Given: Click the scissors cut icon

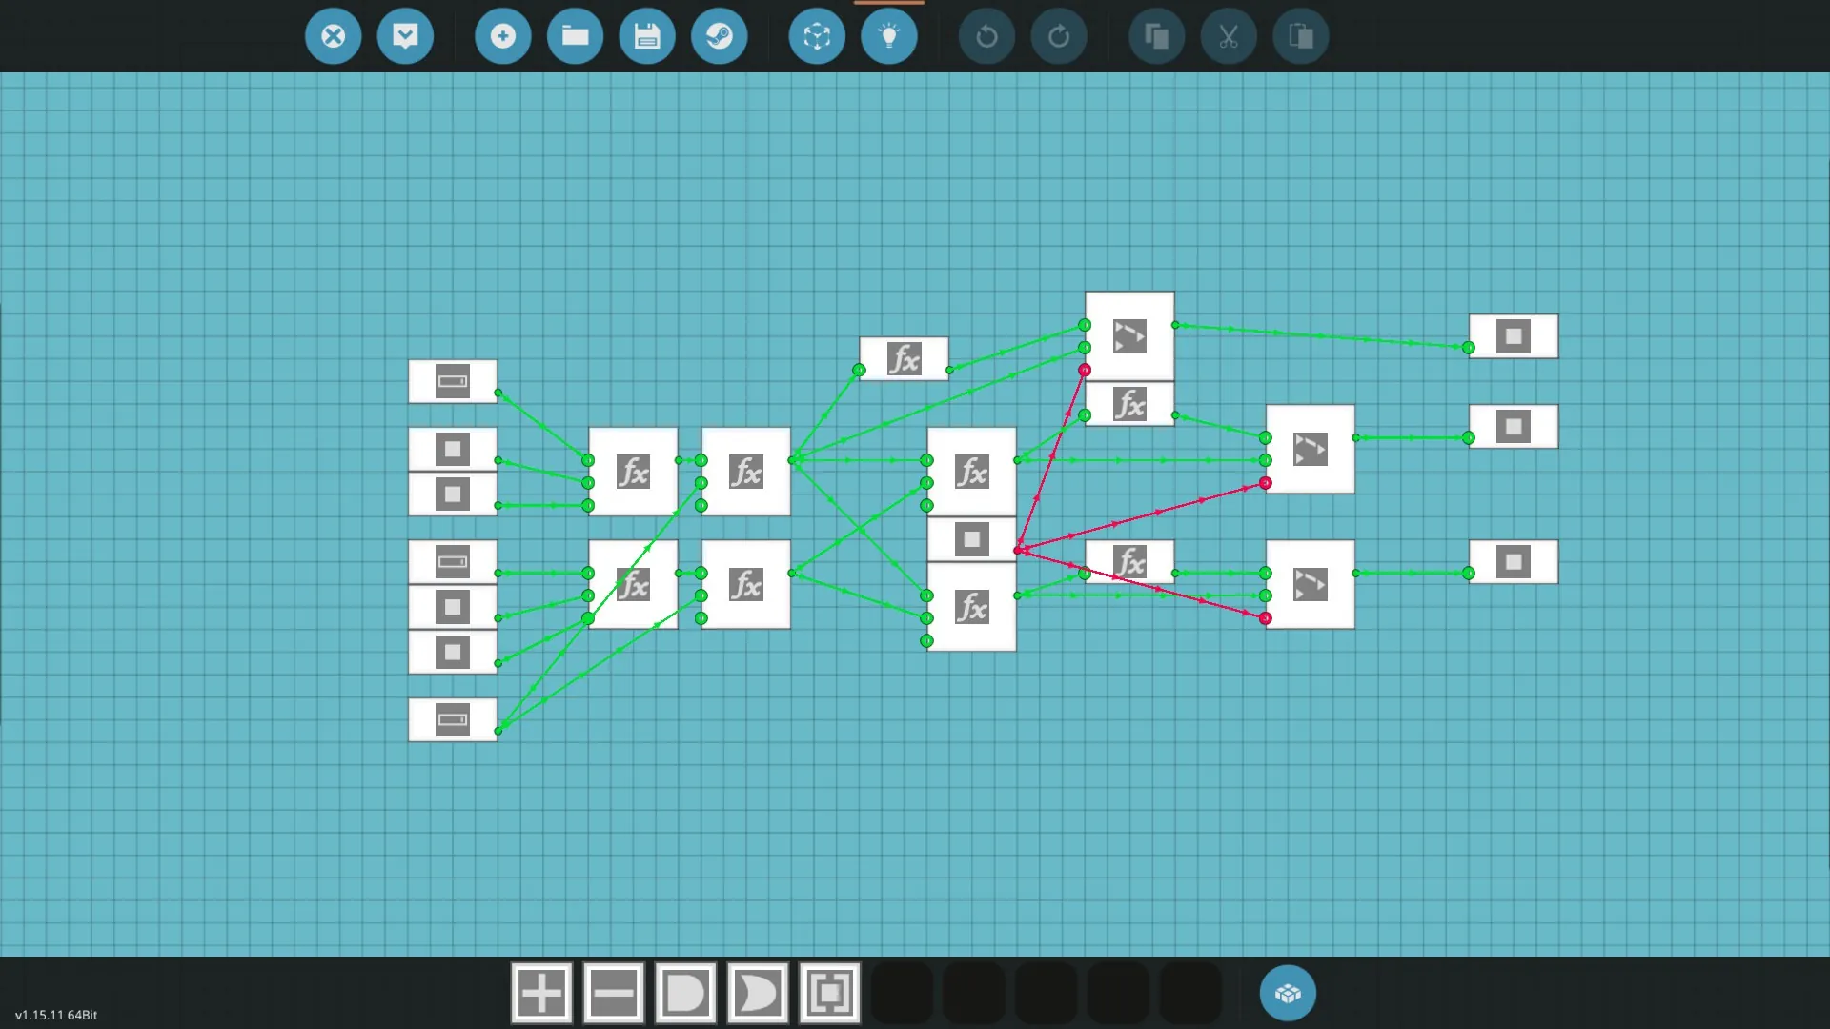Looking at the screenshot, I should (1229, 36).
